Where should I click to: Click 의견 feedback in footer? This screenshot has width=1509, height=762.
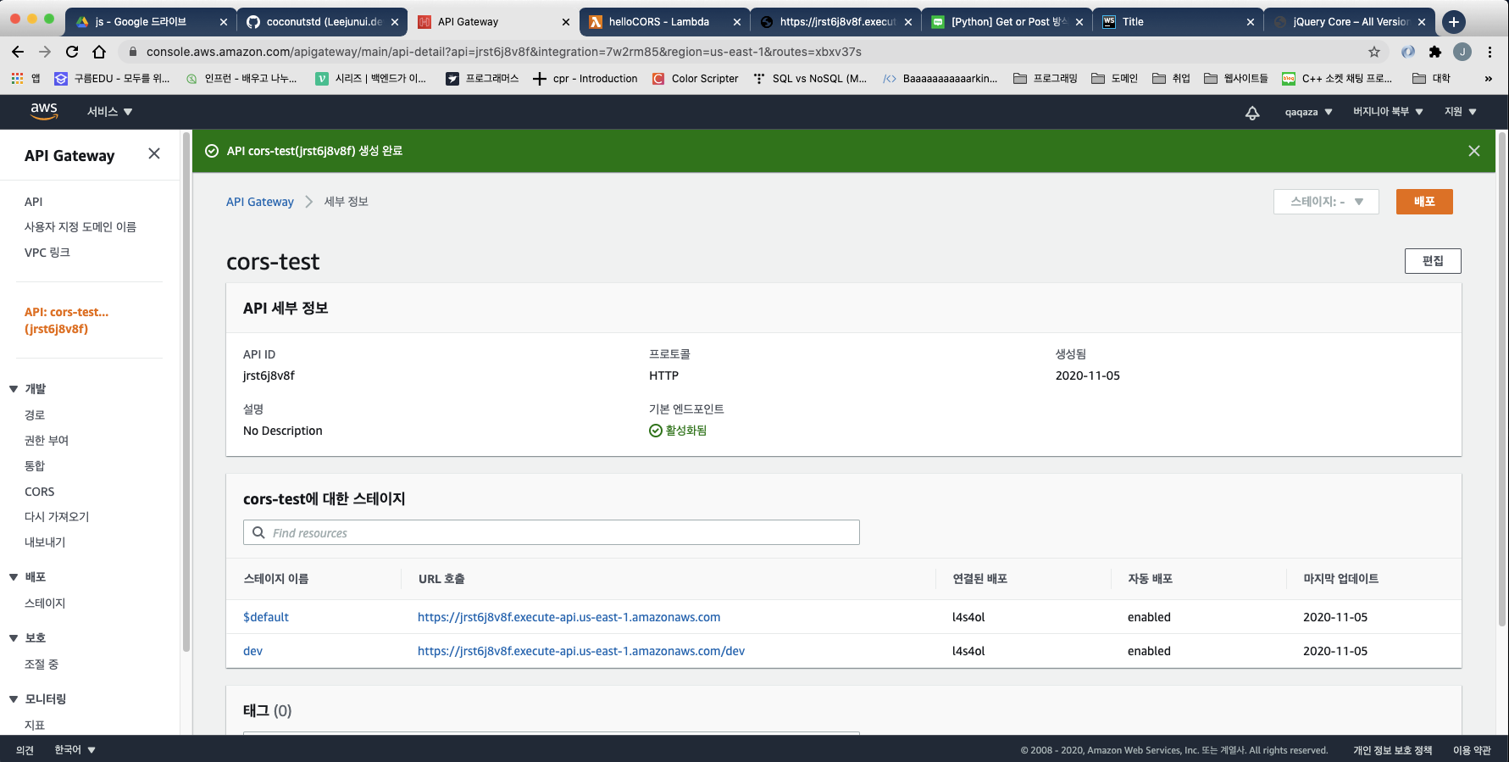25,750
